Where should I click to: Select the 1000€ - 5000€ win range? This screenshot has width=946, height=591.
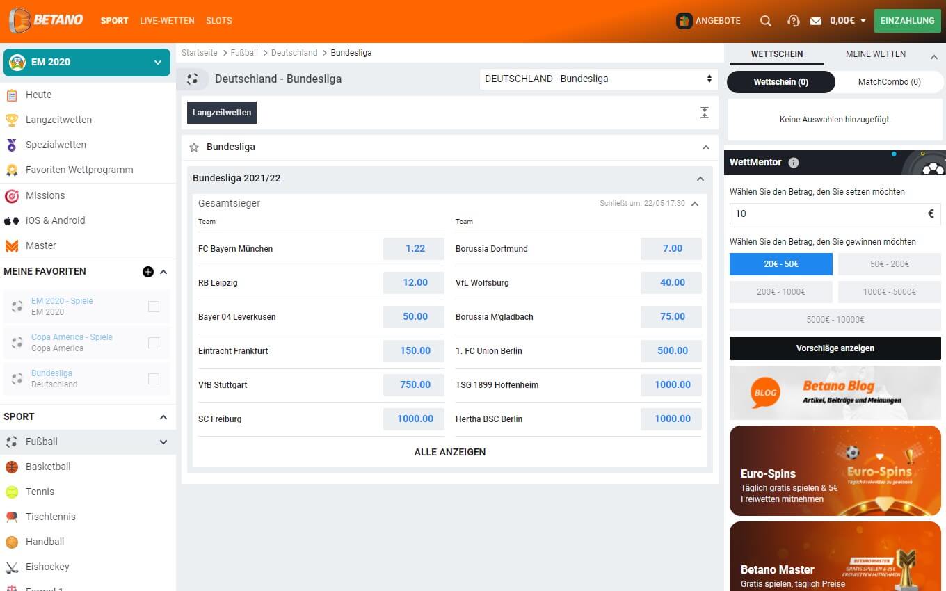(889, 292)
